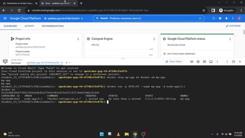Go back in browser history
245x138 pixels.
pos(4,10)
